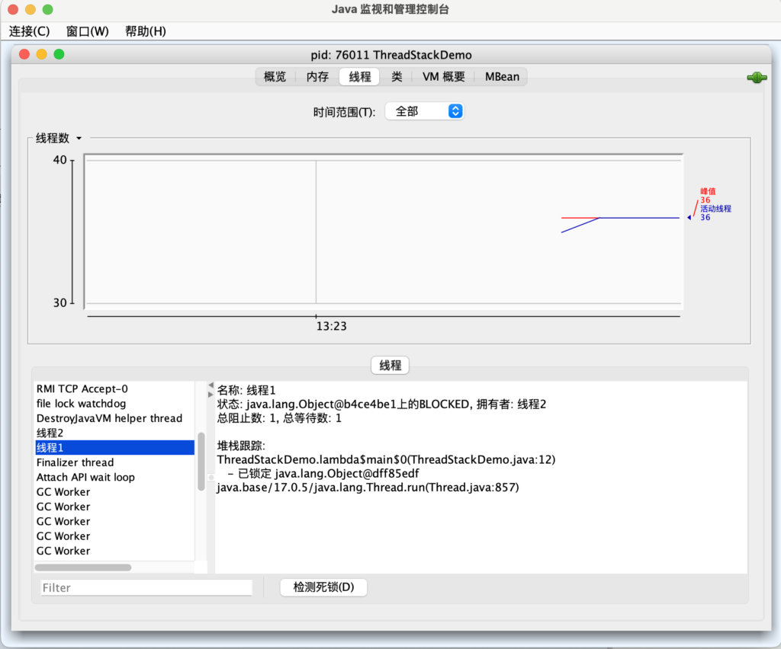Select 线程1 in the thread list

(114, 448)
